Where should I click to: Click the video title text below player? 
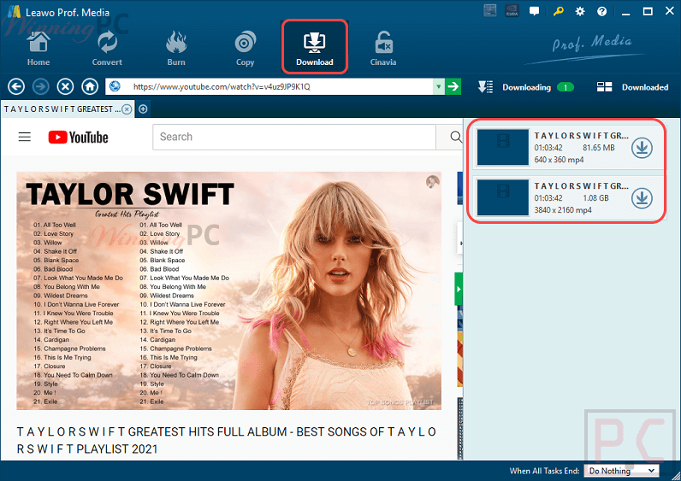226,440
